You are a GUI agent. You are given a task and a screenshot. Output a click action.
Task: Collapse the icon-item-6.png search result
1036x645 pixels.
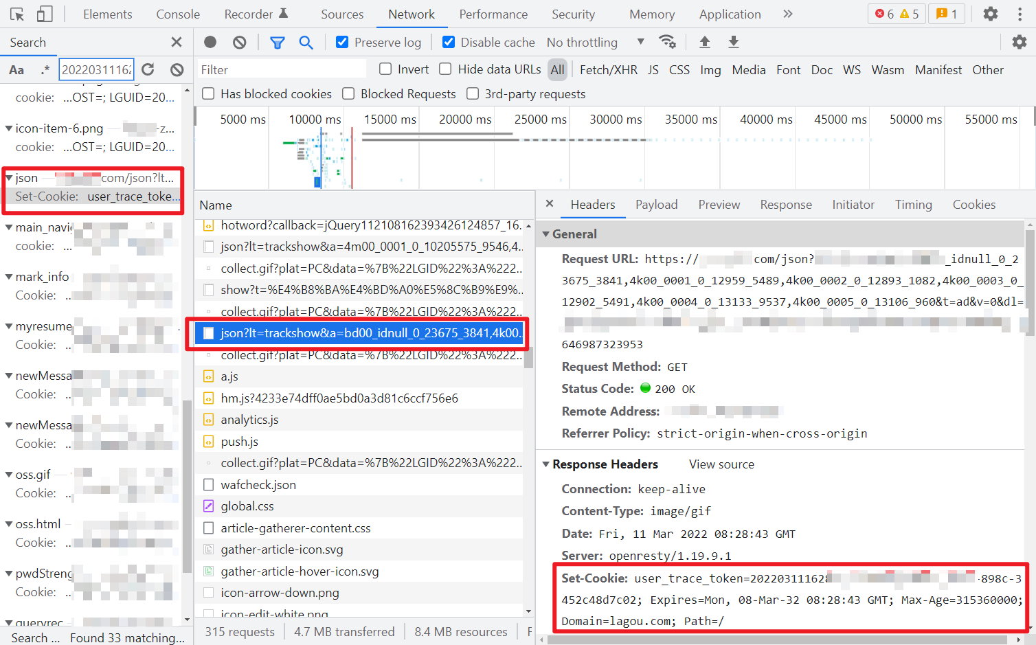(8, 128)
